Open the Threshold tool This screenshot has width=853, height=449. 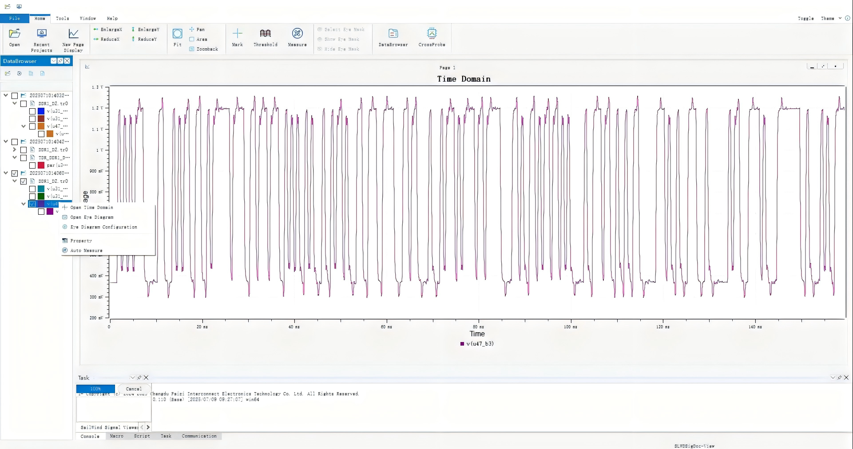tap(265, 34)
